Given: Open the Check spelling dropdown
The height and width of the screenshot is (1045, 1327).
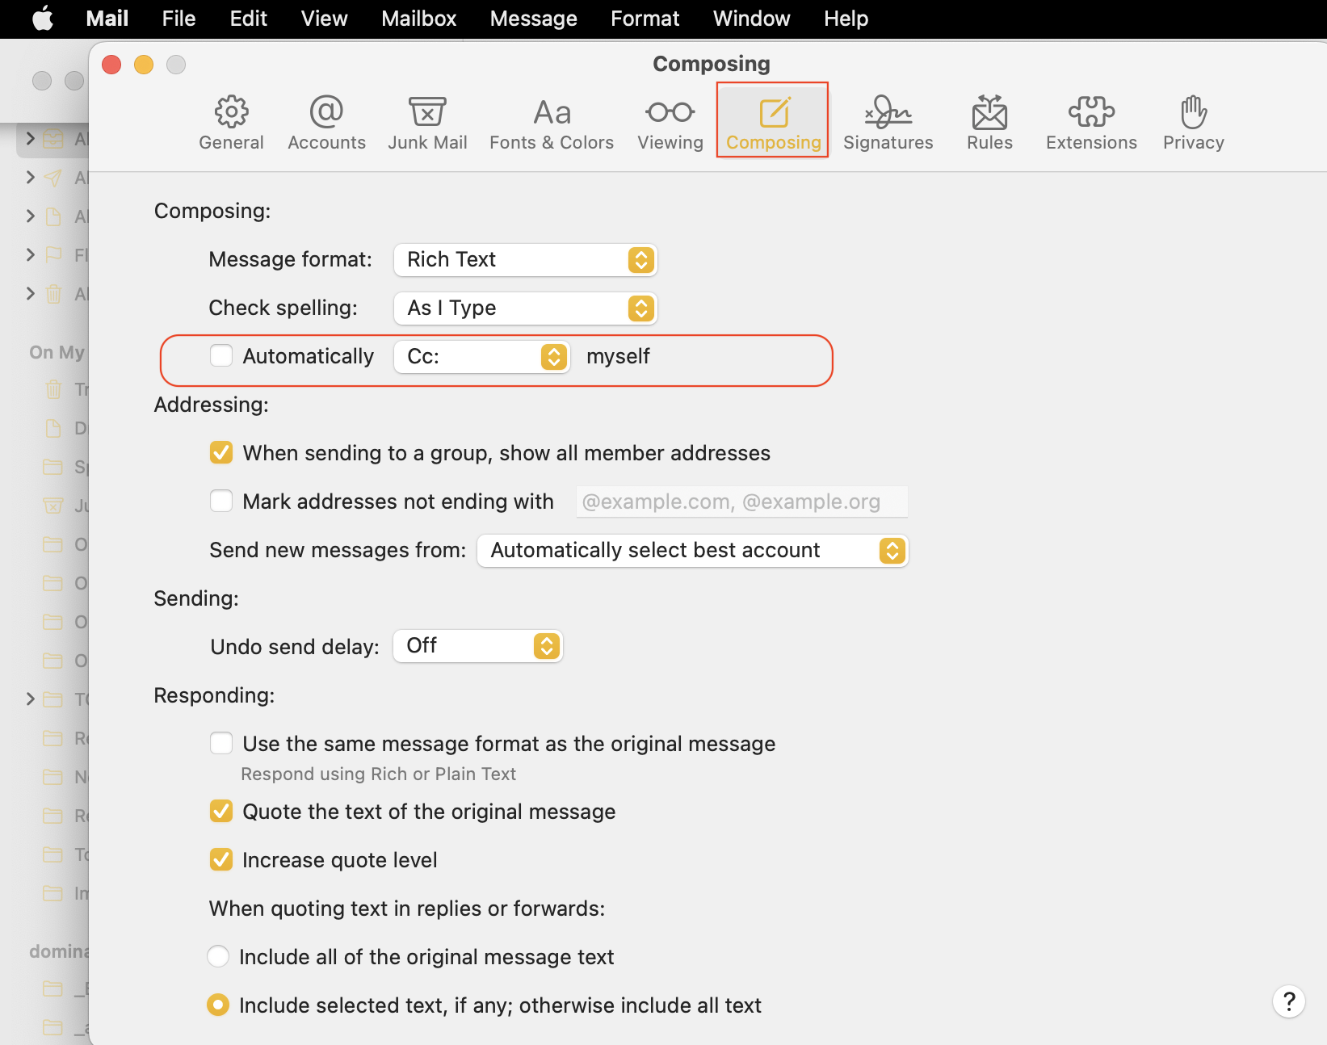Looking at the screenshot, I should [x=526, y=308].
